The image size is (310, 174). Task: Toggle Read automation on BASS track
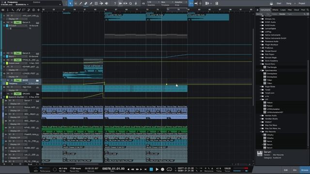coord(17,80)
